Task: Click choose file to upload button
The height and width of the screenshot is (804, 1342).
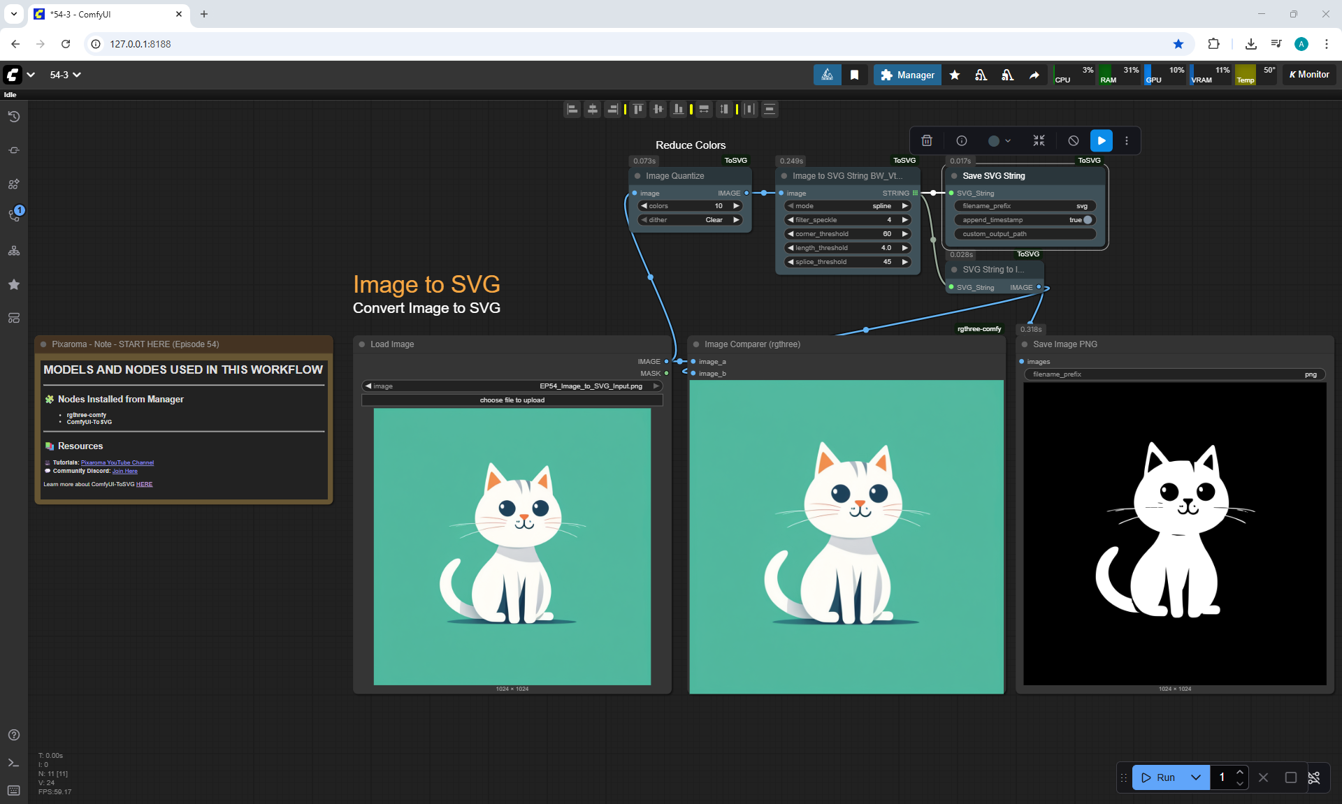Action: point(512,400)
